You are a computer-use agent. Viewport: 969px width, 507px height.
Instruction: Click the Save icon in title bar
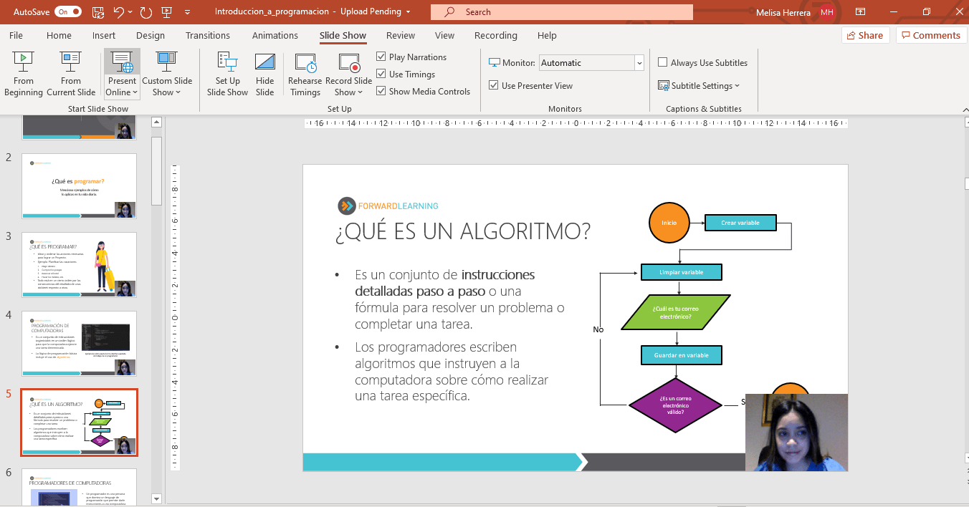coord(98,11)
